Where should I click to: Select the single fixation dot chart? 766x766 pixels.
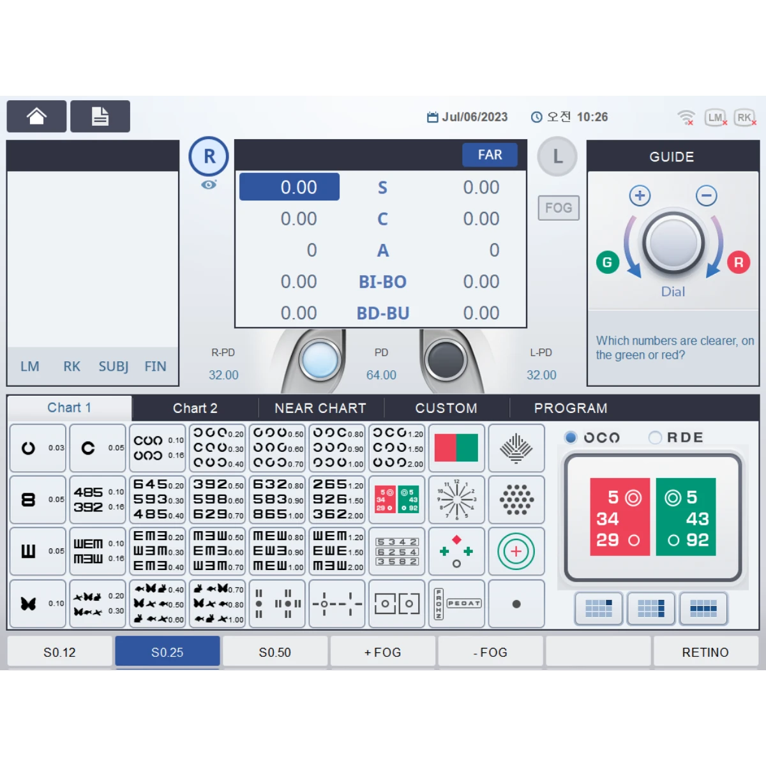[x=516, y=604]
